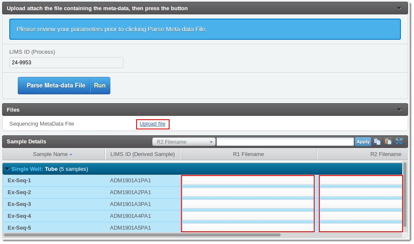Open the R2 Filename column dropdown
Viewport: 414px width, 244px height.
[x=184, y=142]
